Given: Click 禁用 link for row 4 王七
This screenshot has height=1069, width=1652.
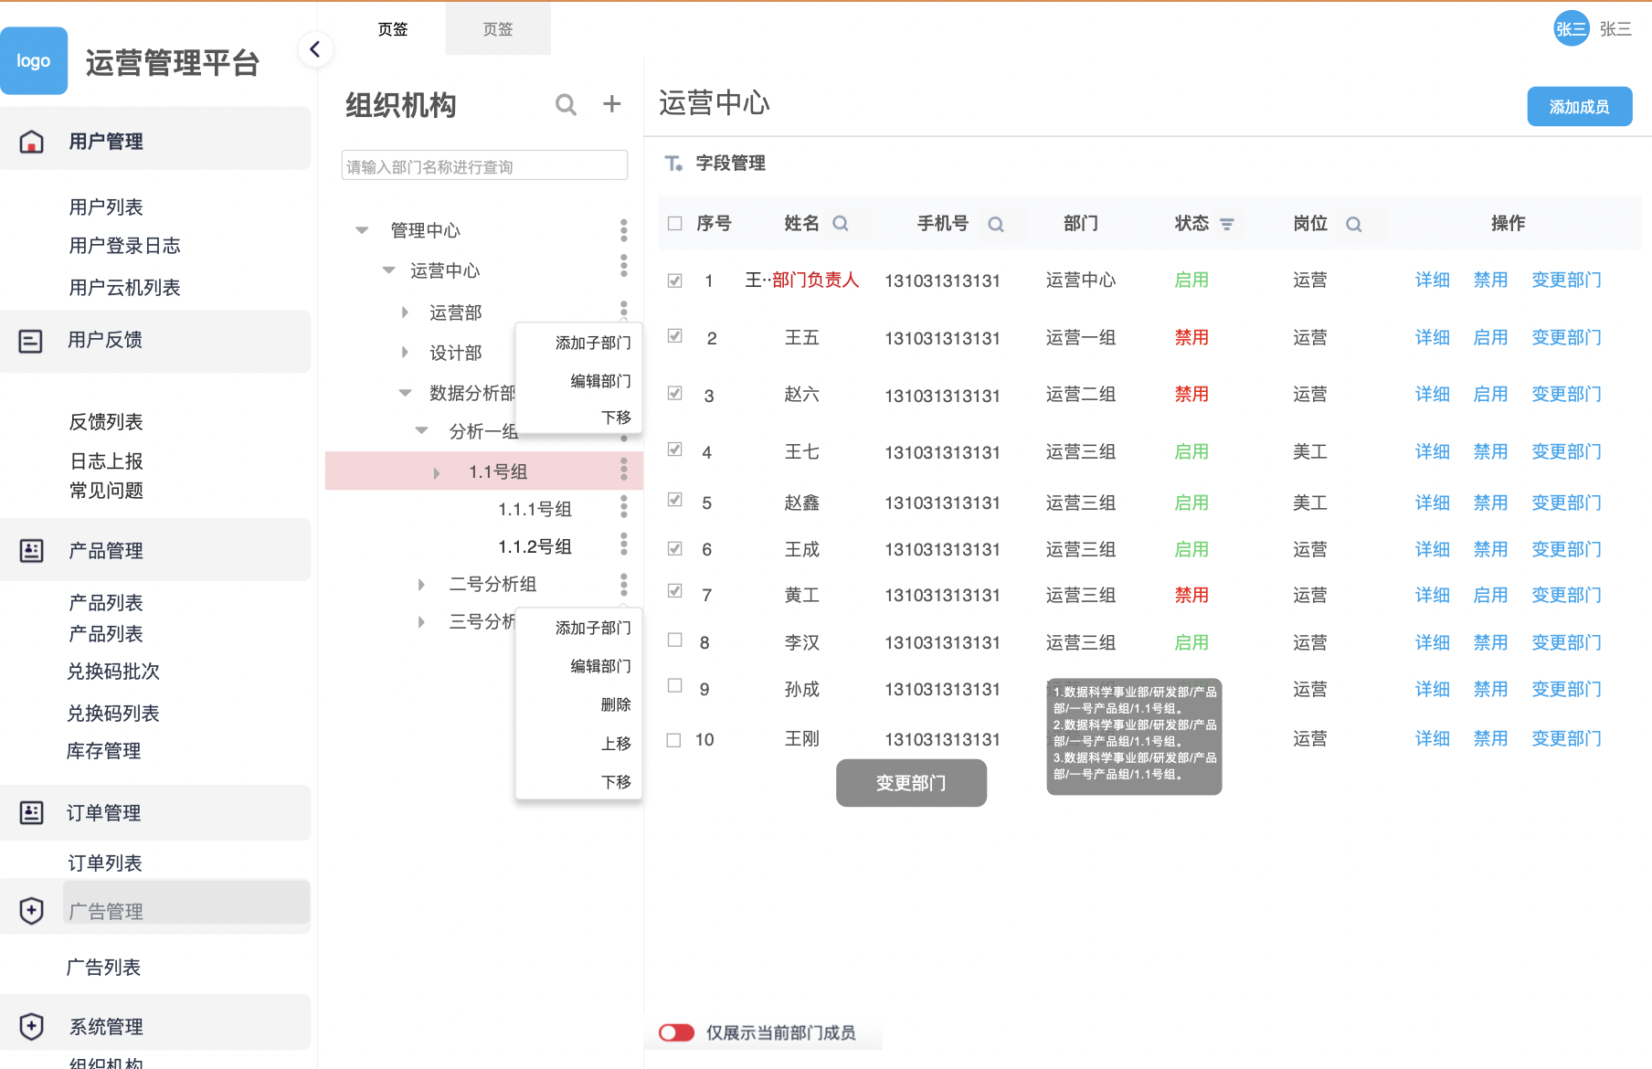Looking at the screenshot, I should point(1490,451).
